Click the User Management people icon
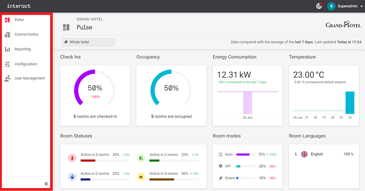 (7, 79)
